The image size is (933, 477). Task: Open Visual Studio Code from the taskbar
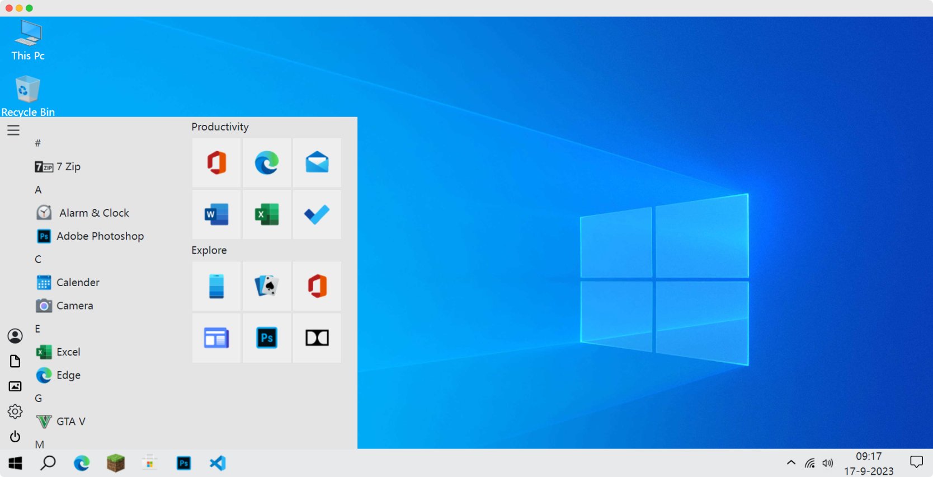218,463
